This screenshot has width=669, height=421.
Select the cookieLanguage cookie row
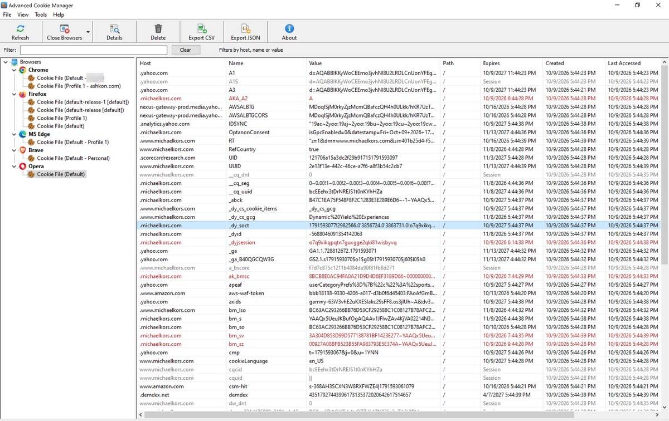[399, 361]
